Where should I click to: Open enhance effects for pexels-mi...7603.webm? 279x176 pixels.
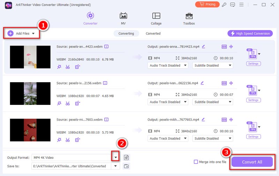[x=59, y=140]
